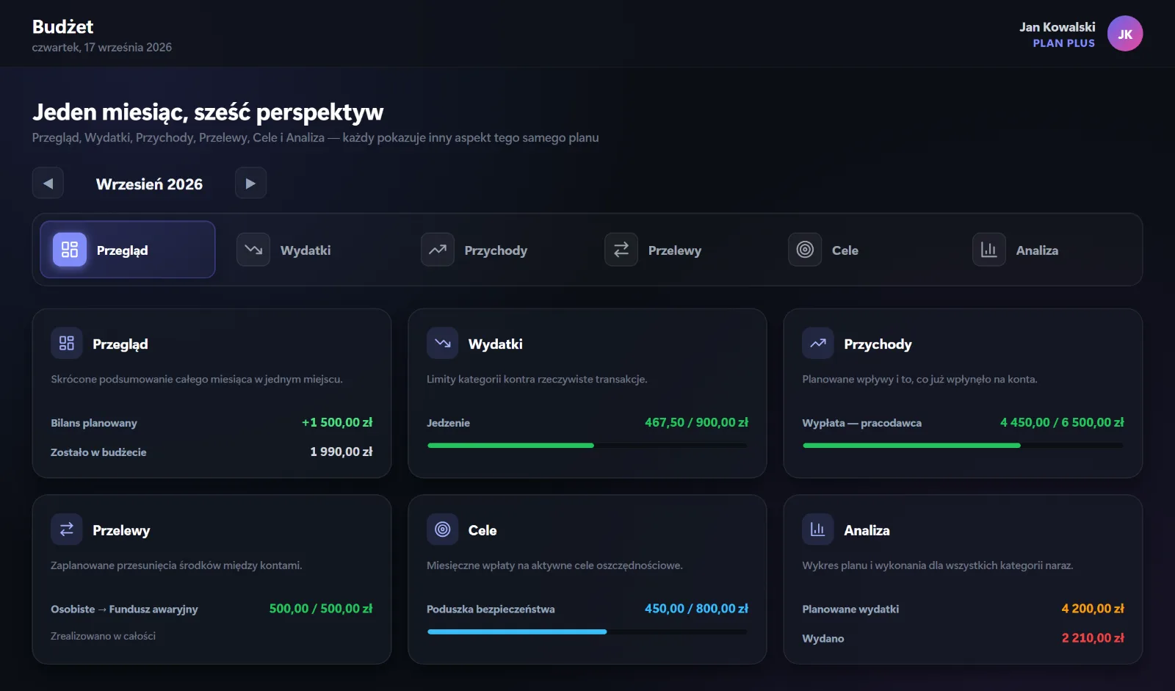Click the Wydatki card downward trend icon
This screenshot has width=1175, height=691.
[443, 343]
